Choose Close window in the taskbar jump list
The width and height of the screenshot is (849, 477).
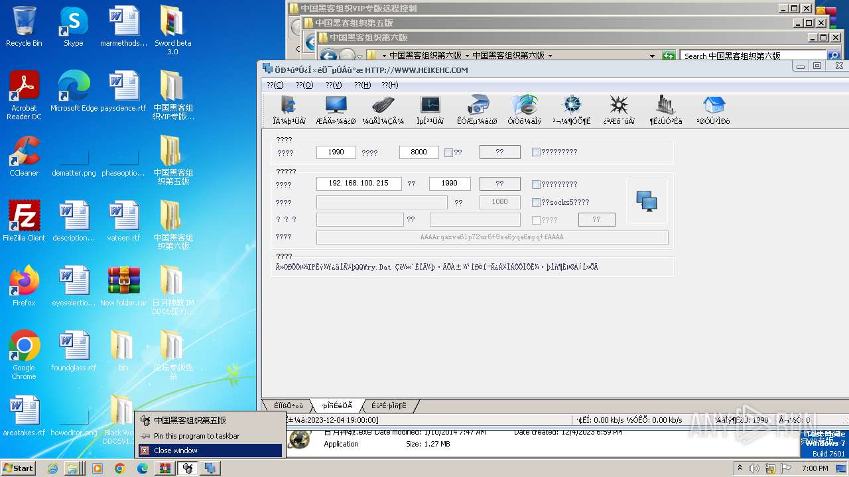210,450
